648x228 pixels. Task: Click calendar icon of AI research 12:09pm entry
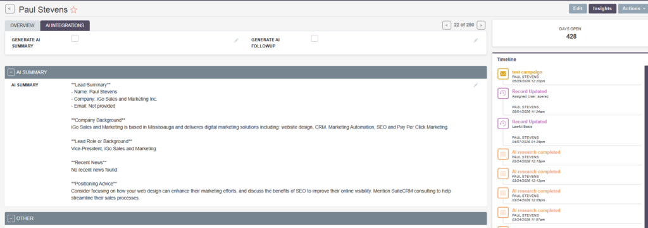[503, 193]
